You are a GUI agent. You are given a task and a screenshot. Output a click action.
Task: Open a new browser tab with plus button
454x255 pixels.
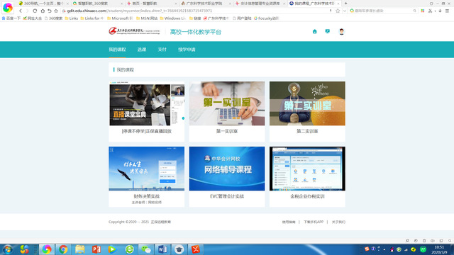tap(345, 4)
